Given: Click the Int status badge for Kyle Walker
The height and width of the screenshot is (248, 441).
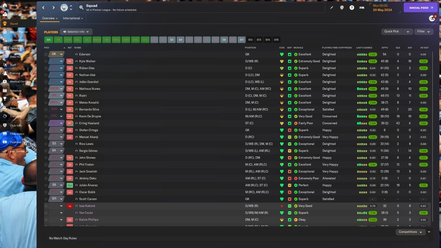Looking at the screenshot, I should coord(70,61).
